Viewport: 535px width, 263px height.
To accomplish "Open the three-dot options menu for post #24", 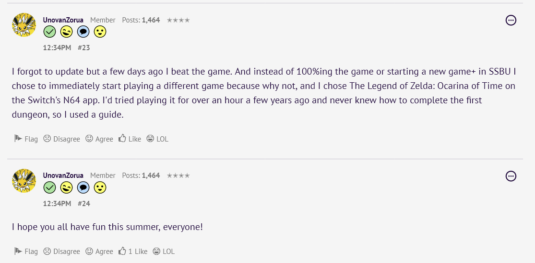I will tap(511, 176).
